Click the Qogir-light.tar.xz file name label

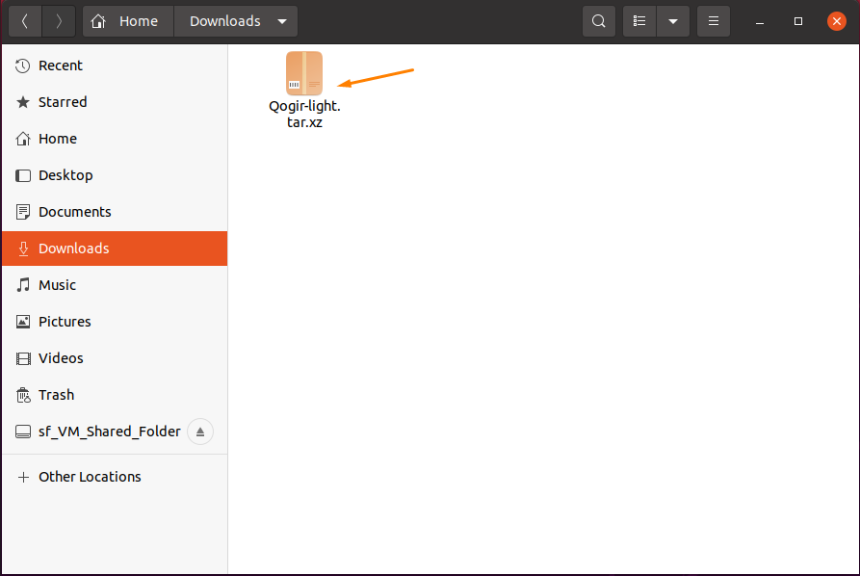(304, 114)
